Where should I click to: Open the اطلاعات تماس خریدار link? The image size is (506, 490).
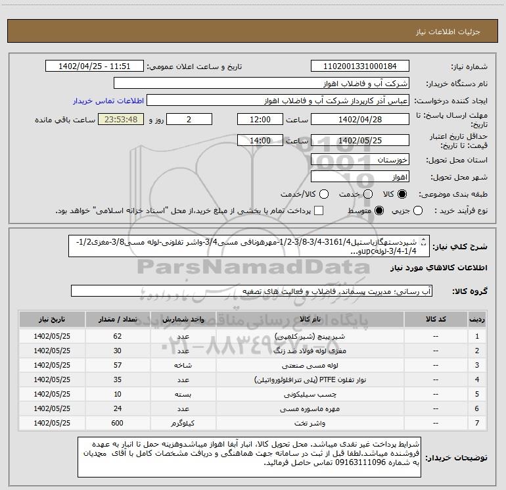108,101
